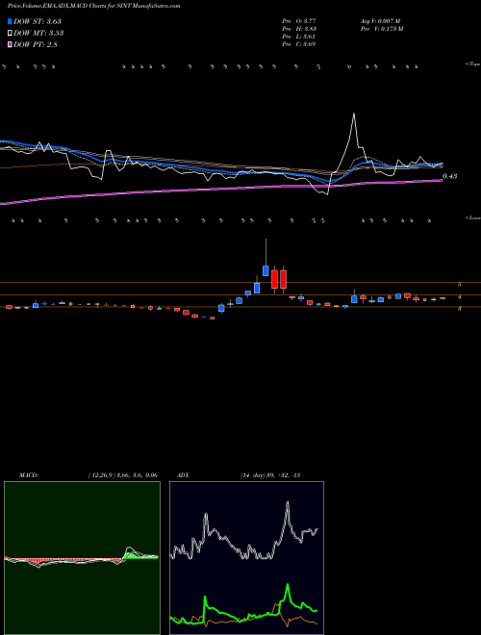This screenshot has height=635, width=481.
Task: Select the 'Avg V: 0.007 M' value
Action: pos(381,21)
